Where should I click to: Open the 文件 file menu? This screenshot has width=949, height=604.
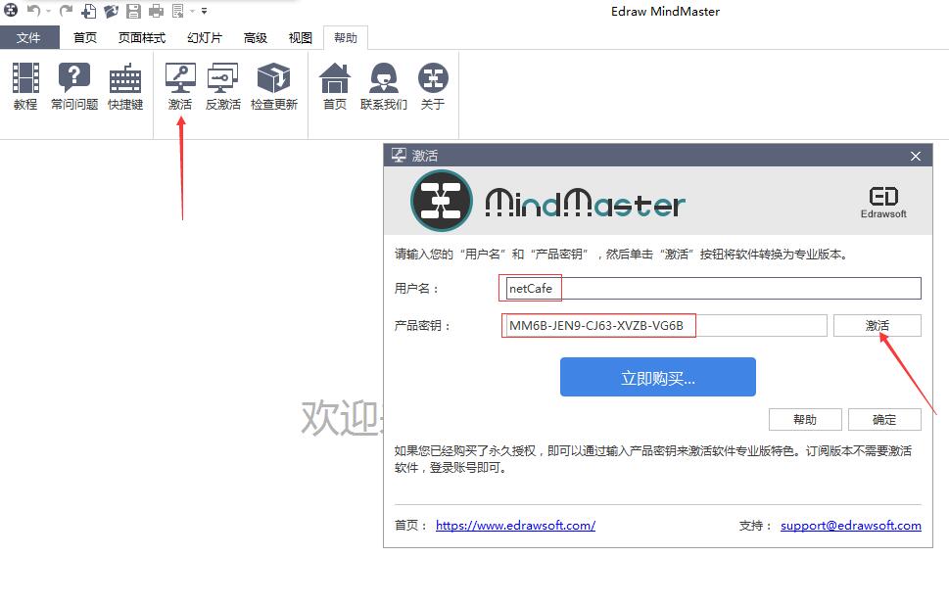[29, 38]
